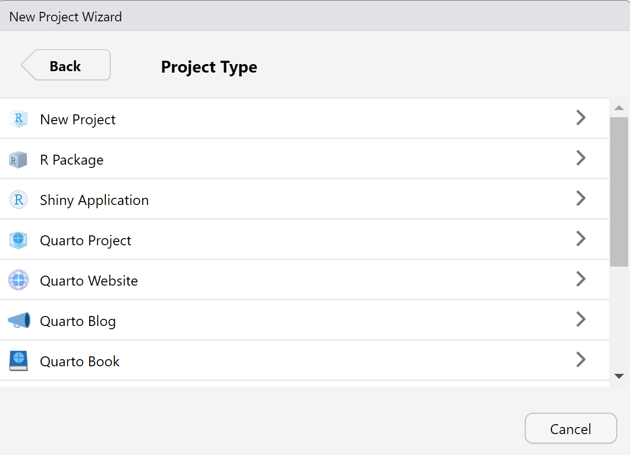Click the scrollbar down arrow
The height and width of the screenshot is (455, 630).
pos(619,376)
